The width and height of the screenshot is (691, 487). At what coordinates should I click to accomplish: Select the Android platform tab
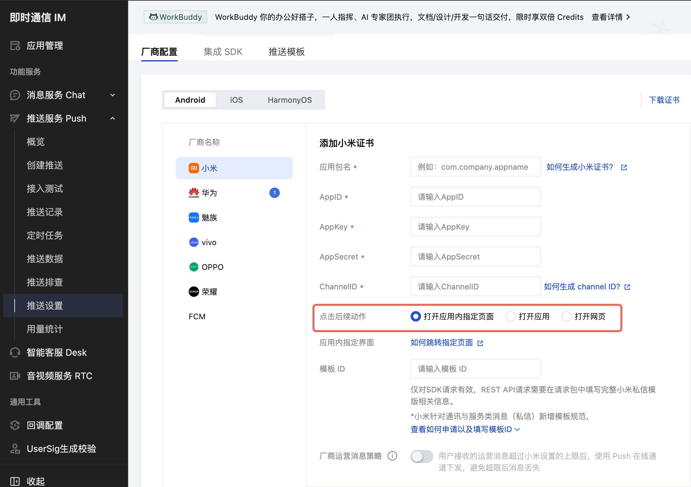coord(190,100)
